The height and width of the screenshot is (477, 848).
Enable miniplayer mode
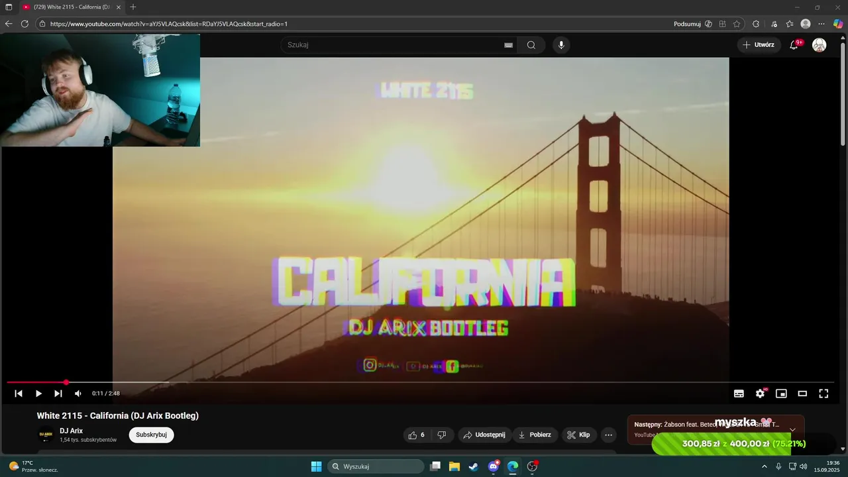pos(781,394)
